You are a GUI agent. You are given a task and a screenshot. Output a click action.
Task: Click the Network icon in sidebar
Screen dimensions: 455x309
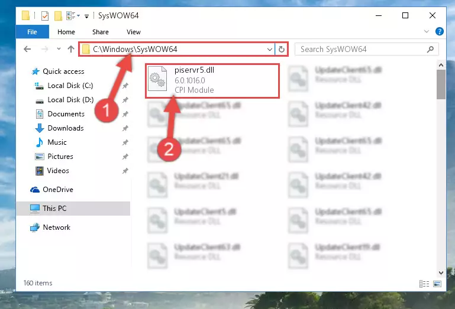35,227
